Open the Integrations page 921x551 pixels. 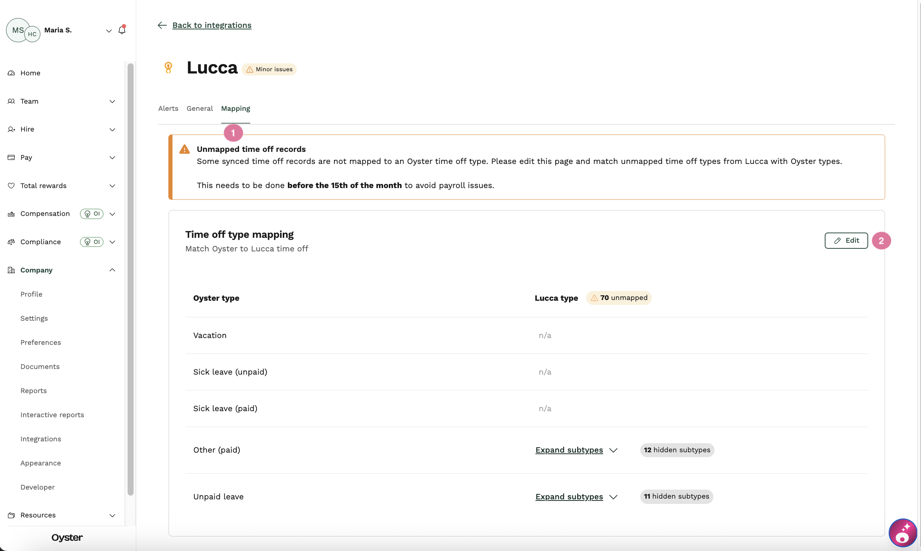click(x=41, y=439)
